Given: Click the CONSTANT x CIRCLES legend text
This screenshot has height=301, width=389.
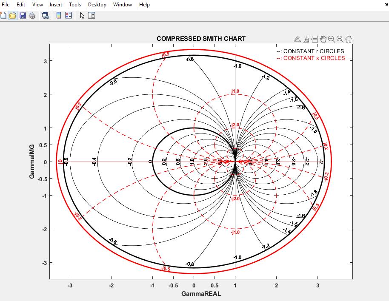Looking at the screenshot, I should coord(314,58).
